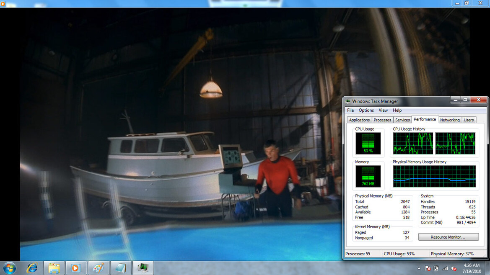Maximize the Windows Task Manager window
Viewport: 490px width, 275px height.
(465, 100)
